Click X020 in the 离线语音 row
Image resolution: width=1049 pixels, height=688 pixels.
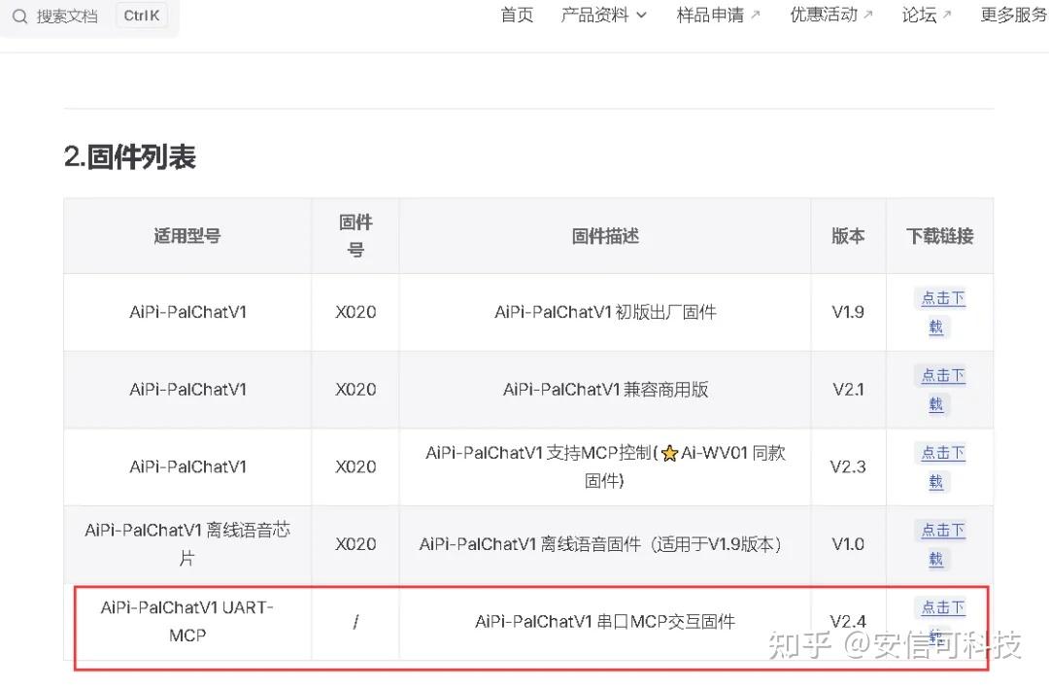355,544
